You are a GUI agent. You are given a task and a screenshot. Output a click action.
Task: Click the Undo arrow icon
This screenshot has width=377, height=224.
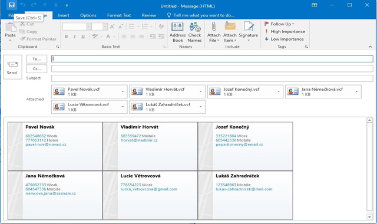[23, 5]
